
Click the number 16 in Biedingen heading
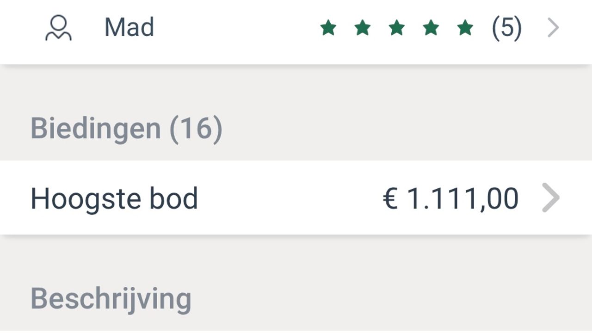(x=196, y=129)
